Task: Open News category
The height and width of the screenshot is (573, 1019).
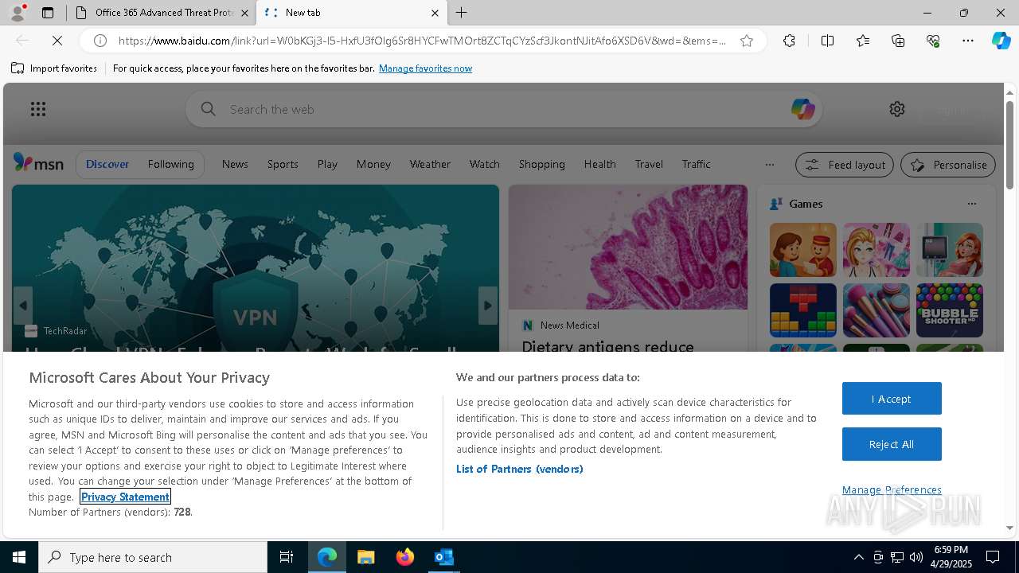Action: pos(235,164)
